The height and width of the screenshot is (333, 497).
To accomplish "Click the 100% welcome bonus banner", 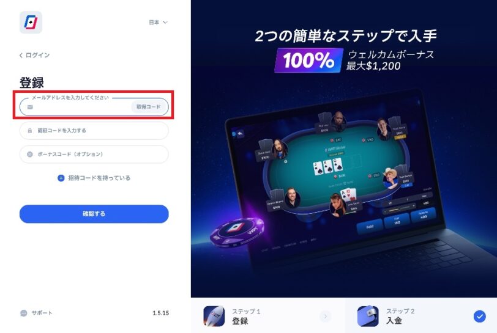I will [x=308, y=60].
